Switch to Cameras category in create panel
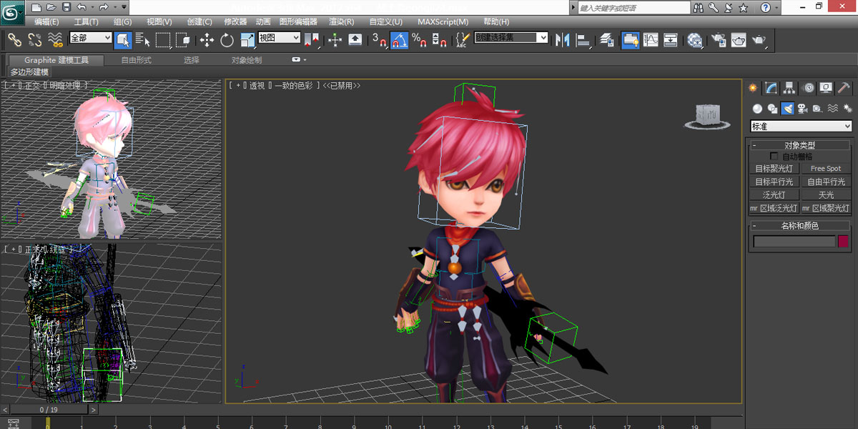Image resolution: width=858 pixels, height=429 pixels. [x=802, y=109]
